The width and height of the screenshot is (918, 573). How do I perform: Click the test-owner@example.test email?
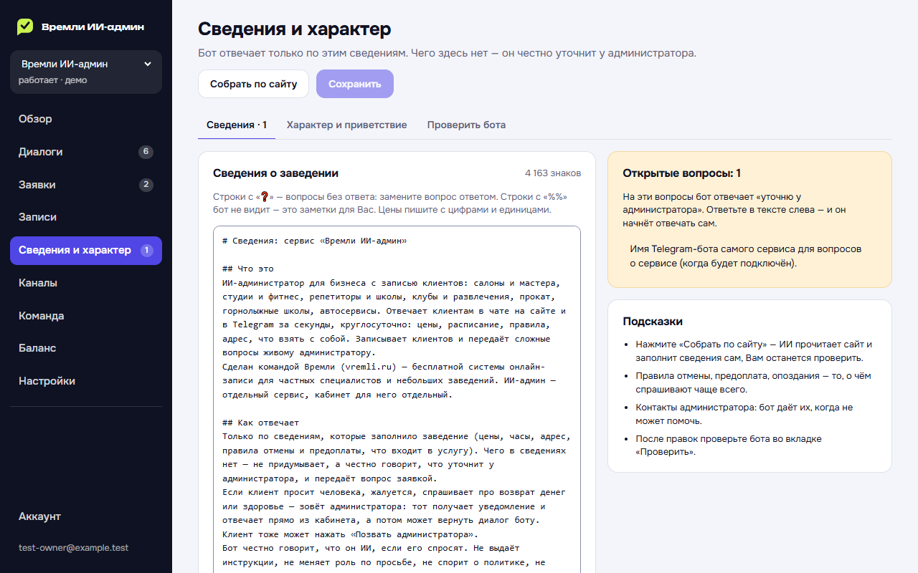click(x=73, y=548)
